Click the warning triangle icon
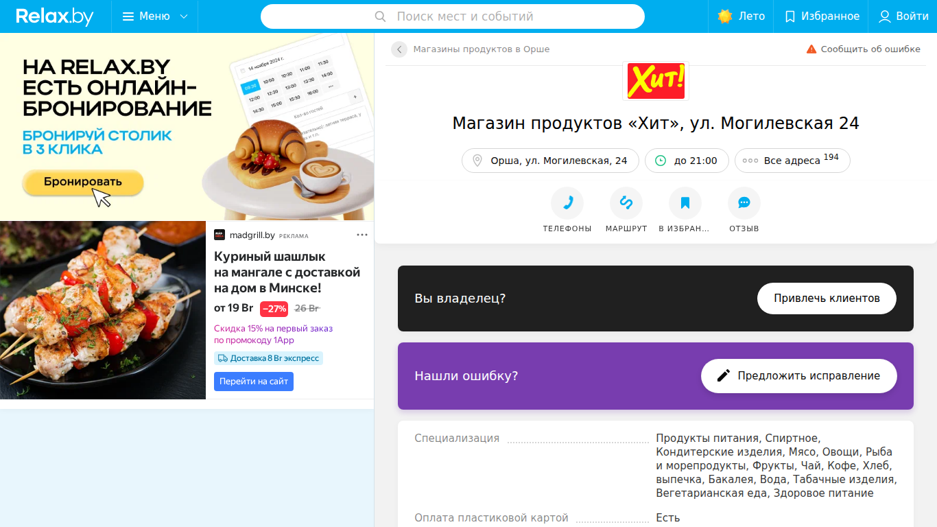937x527 pixels. click(811, 49)
